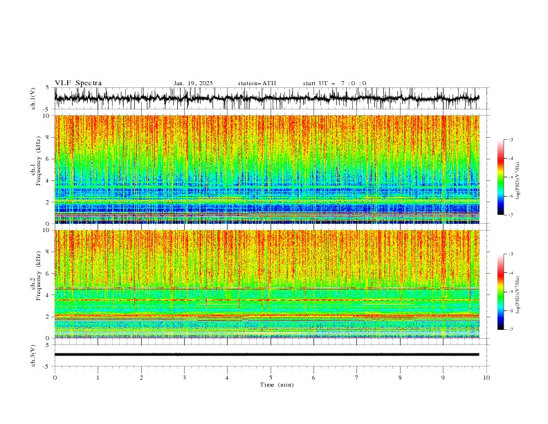Image resolution: width=548 pixels, height=424 pixels.
Task: Click the "2" kHz tick on ch.1 axis
Action: [49, 202]
